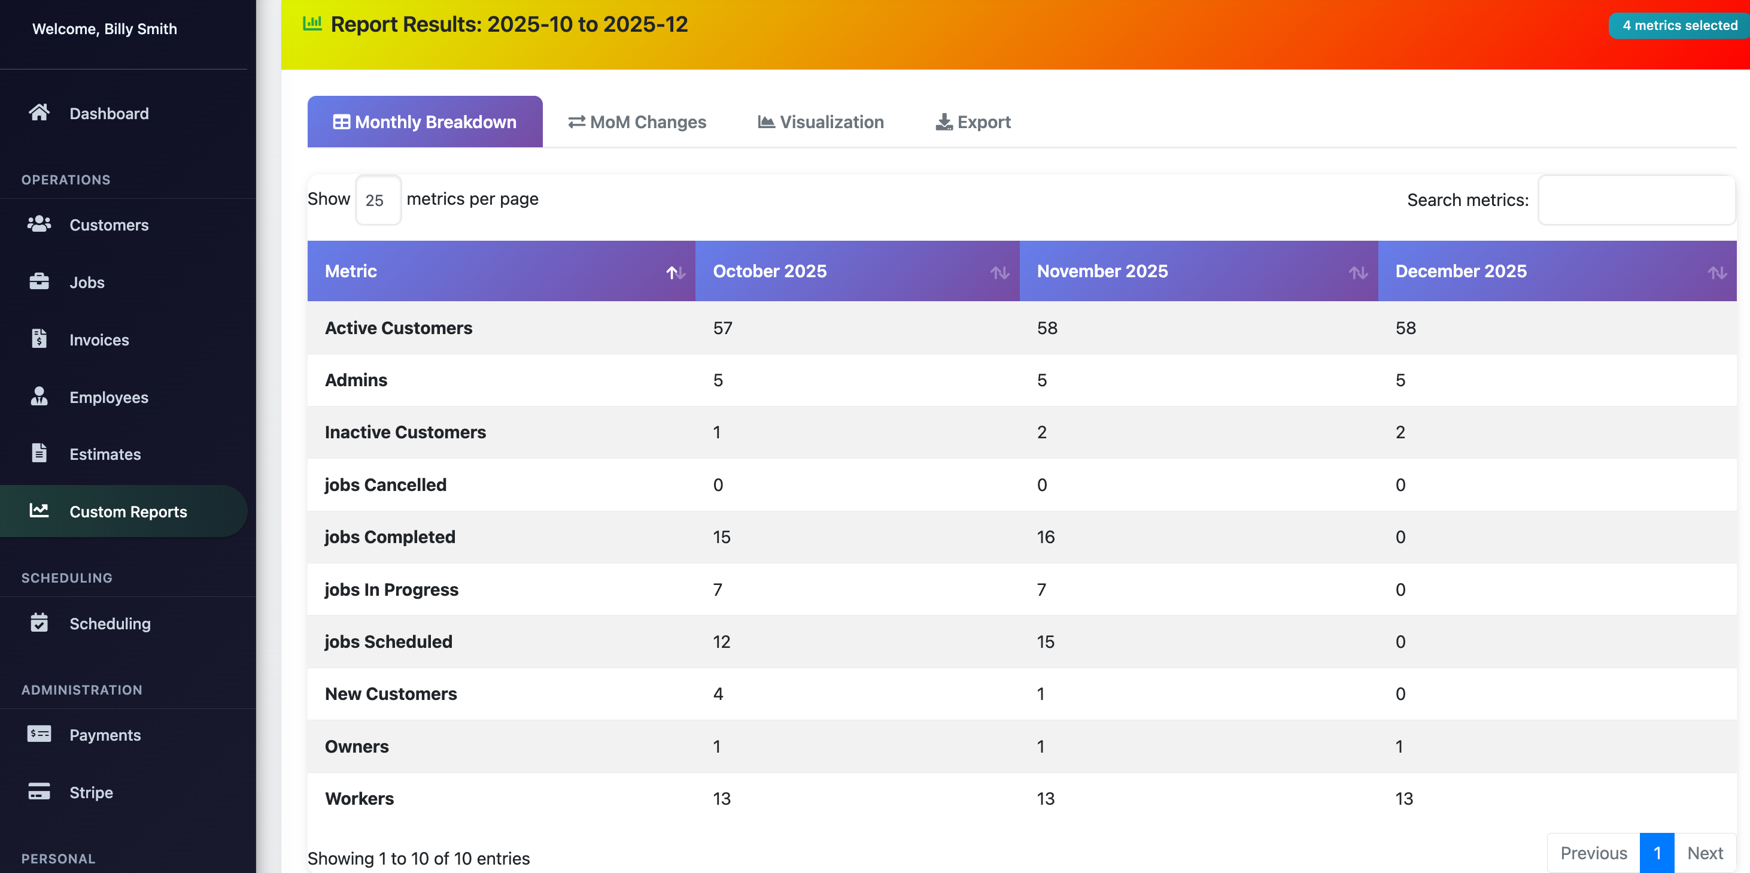Image resolution: width=1750 pixels, height=873 pixels.
Task: Click in the Search metrics field
Action: 1637,199
